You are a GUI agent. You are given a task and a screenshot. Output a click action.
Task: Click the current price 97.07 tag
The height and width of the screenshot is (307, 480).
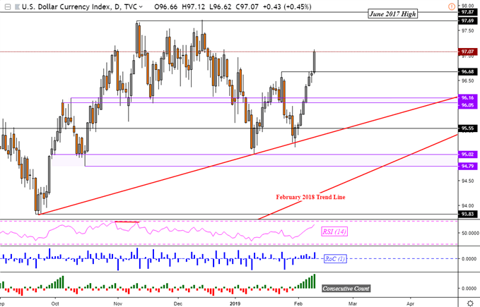[x=467, y=52]
